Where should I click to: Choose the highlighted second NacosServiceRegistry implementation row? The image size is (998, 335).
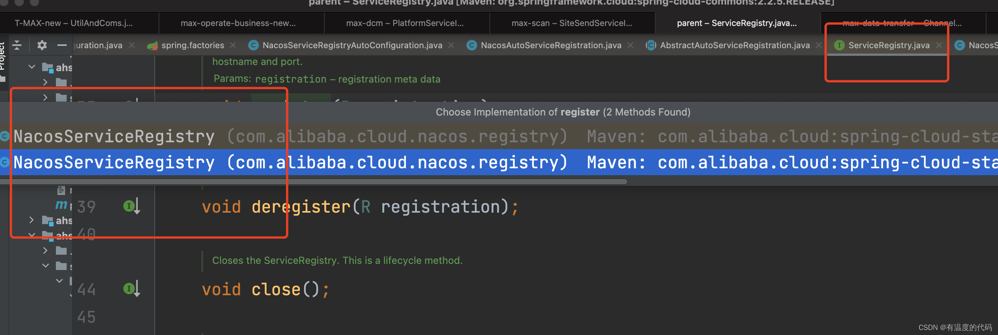coord(499,162)
